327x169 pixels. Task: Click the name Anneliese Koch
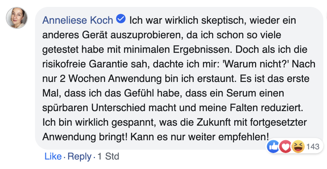tap(78, 20)
